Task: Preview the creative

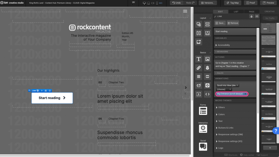Action: point(268,3)
